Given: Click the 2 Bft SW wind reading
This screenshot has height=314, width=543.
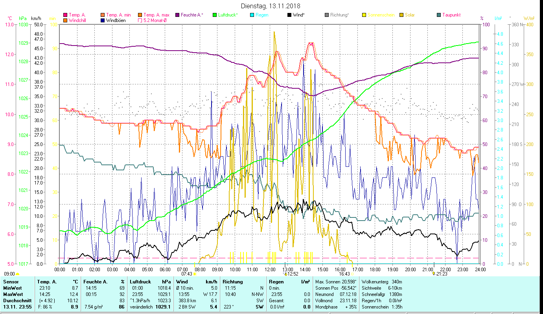Looking at the screenshot, I should coord(187,307).
